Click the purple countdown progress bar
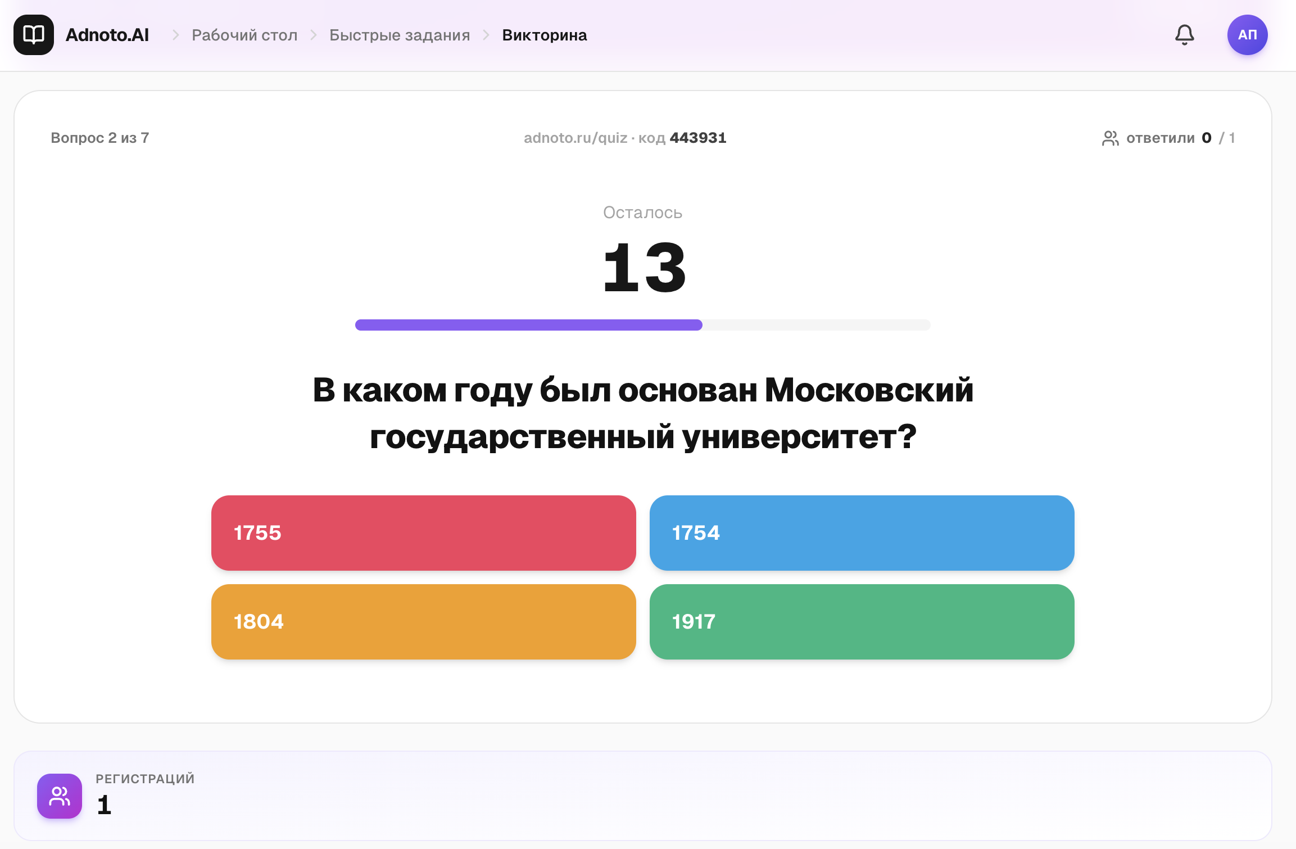The height and width of the screenshot is (849, 1296). (529, 325)
